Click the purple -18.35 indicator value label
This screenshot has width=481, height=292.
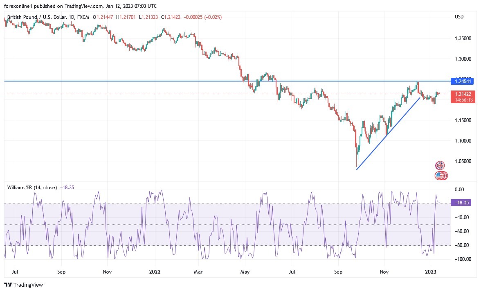click(x=461, y=202)
